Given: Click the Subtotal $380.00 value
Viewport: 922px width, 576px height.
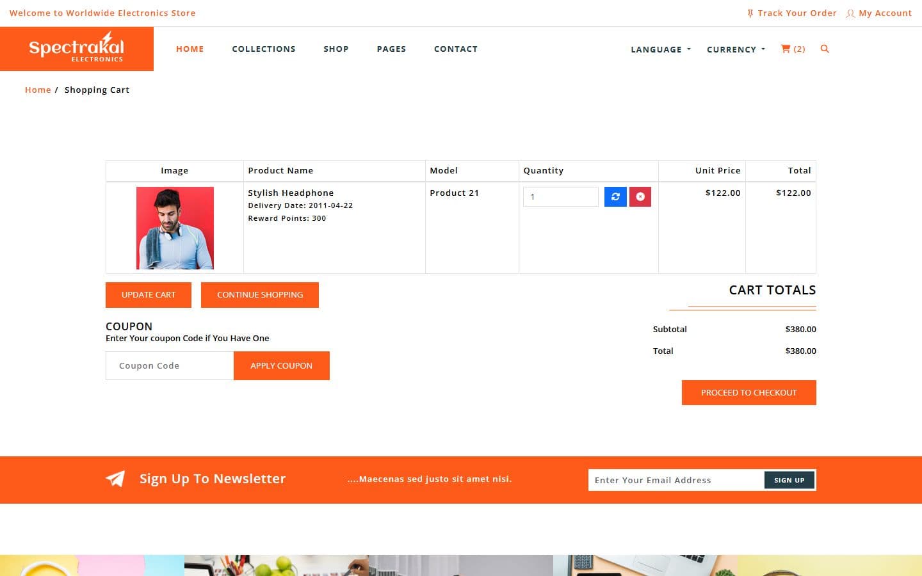Looking at the screenshot, I should tap(800, 329).
